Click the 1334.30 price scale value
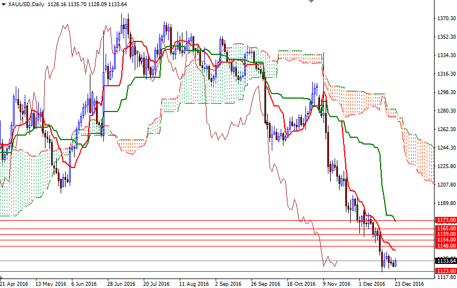457x288 pixels. [446, 55]
